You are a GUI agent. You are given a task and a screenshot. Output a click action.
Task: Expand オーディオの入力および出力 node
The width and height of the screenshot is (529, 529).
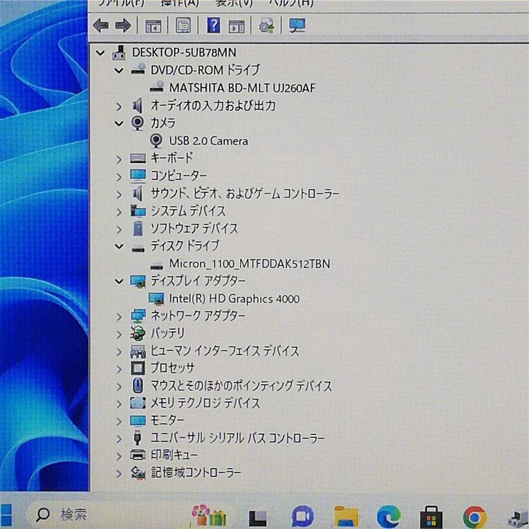tap(118, 107)
